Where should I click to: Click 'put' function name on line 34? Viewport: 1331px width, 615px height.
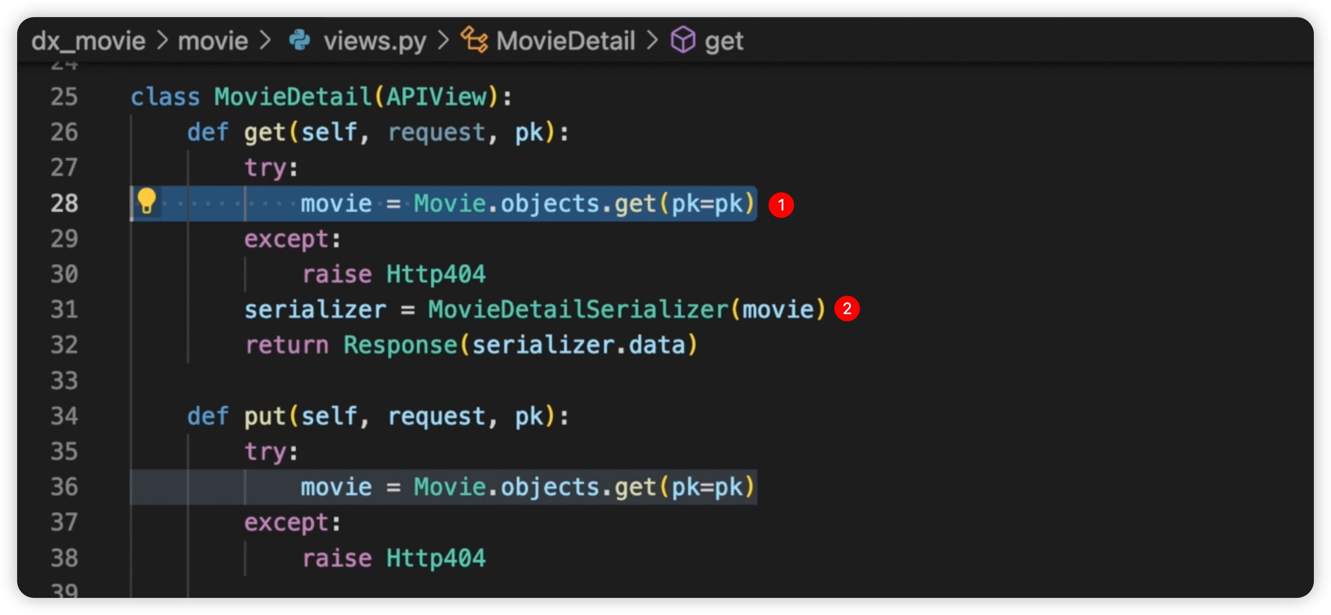click(x=264, y=417)
